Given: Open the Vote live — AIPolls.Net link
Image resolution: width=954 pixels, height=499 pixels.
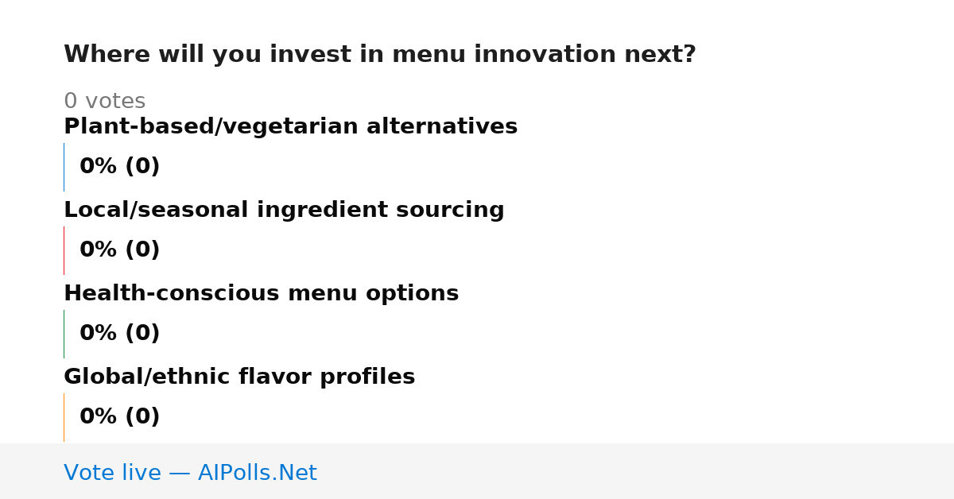Looking at the screenshot, I should coord(190,473).
